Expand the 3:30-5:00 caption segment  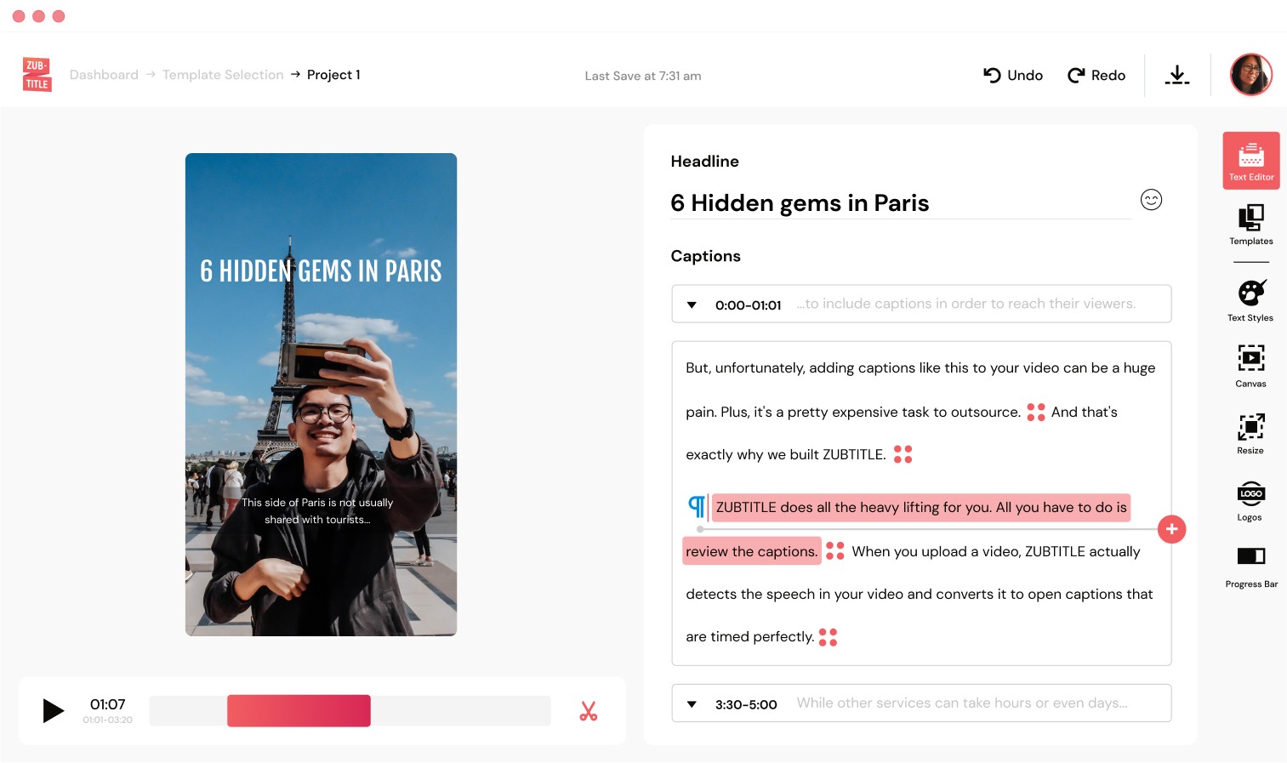point(692,703)
